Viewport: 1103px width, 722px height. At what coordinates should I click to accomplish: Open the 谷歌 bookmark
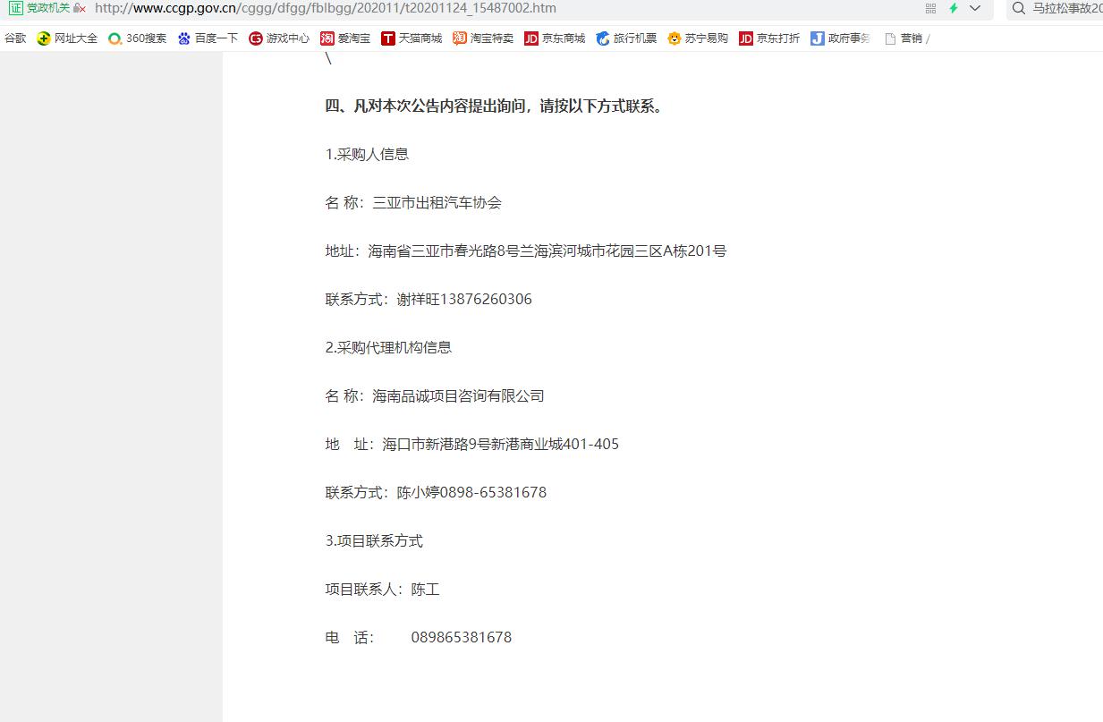[x=15, y=38]
